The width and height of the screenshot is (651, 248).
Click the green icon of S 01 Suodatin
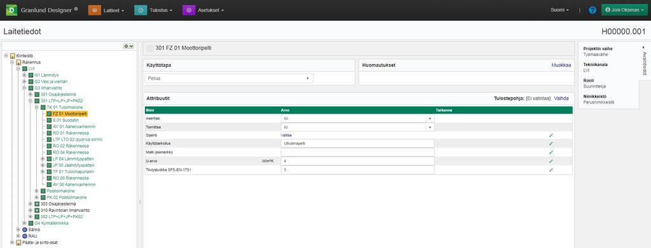48,120
